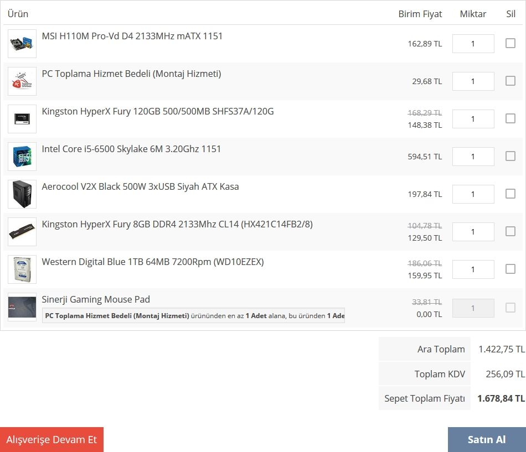526x452 pixels.
Task: Edit quantity field for Kingston 120GB SSD
Action: (x=473, y=119)
